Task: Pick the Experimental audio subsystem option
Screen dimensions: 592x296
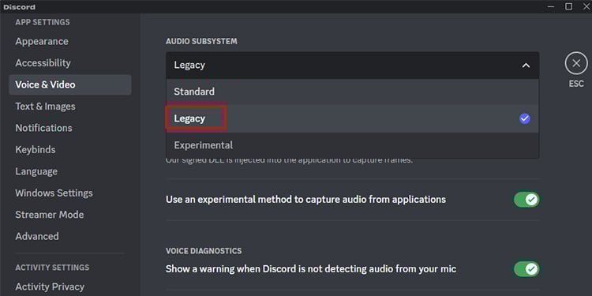Action: tap(352, 145)
